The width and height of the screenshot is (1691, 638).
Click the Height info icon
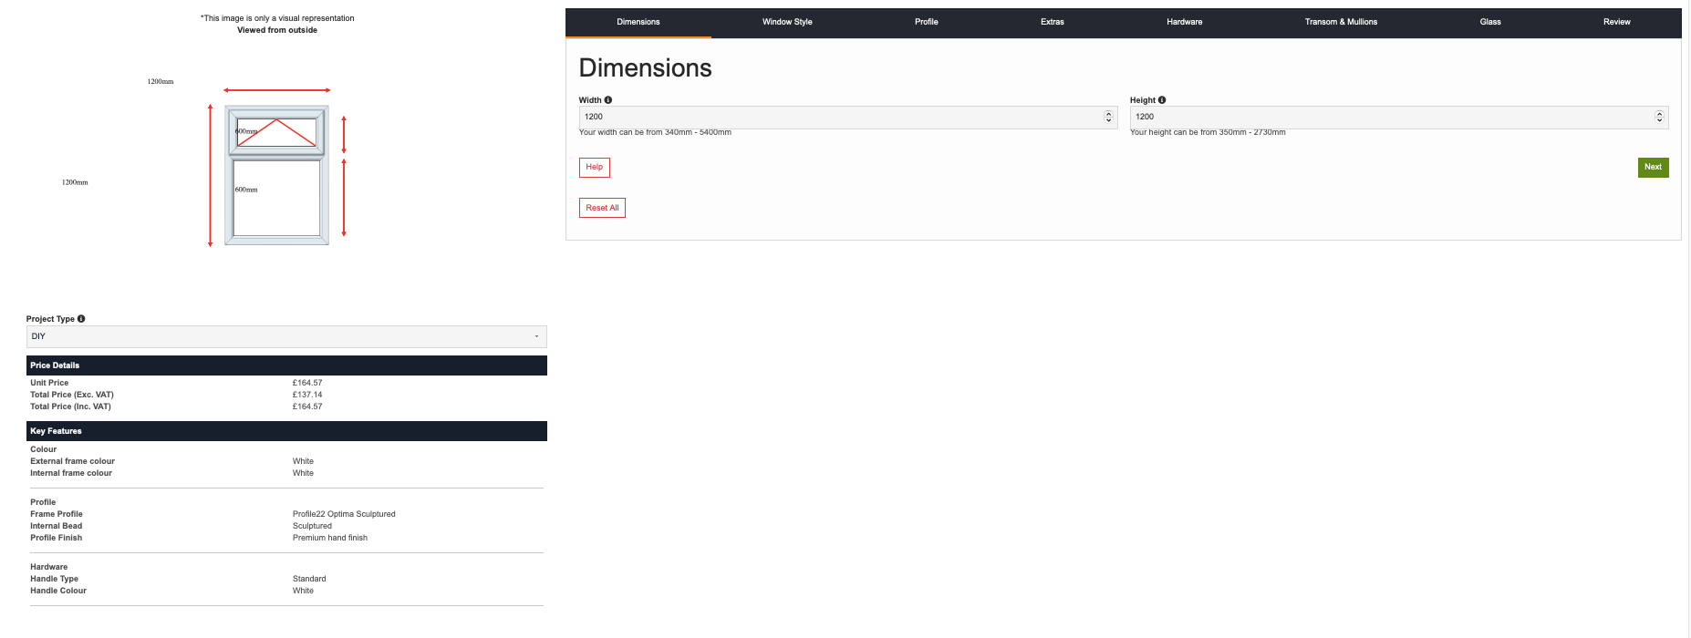1162,100
